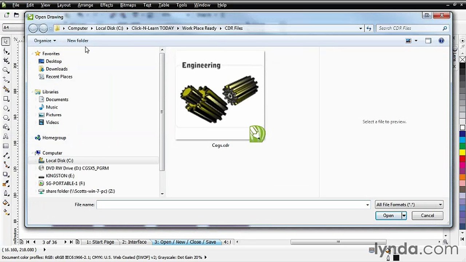466x262 pixels.
Task: Click the New folder button
Action: [x=78, y=41]
